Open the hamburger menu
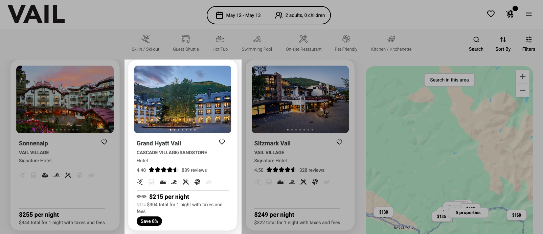This screenshot has width=543, height=234. (x=529, y=14)
